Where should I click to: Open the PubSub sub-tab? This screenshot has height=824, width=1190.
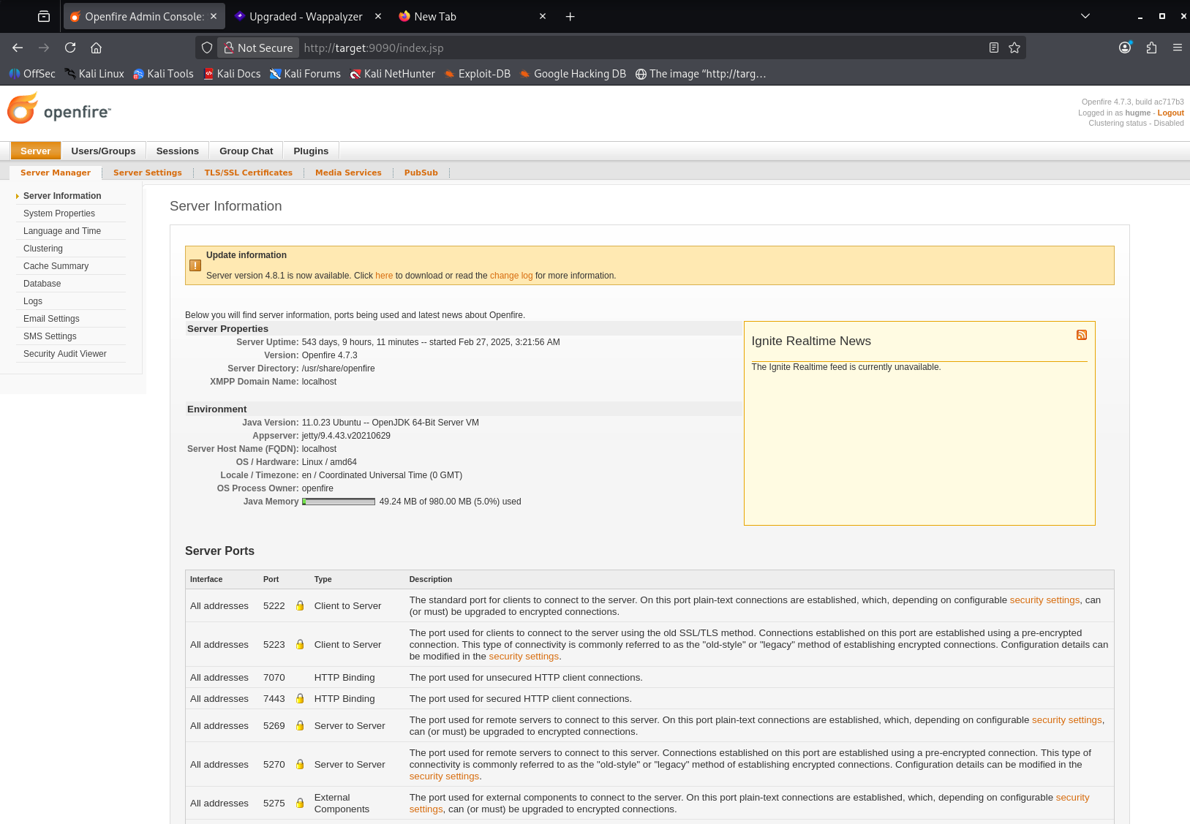(421, 173)
